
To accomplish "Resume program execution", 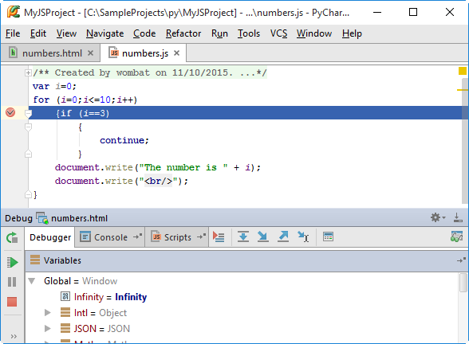I will (x=12, y=263).
